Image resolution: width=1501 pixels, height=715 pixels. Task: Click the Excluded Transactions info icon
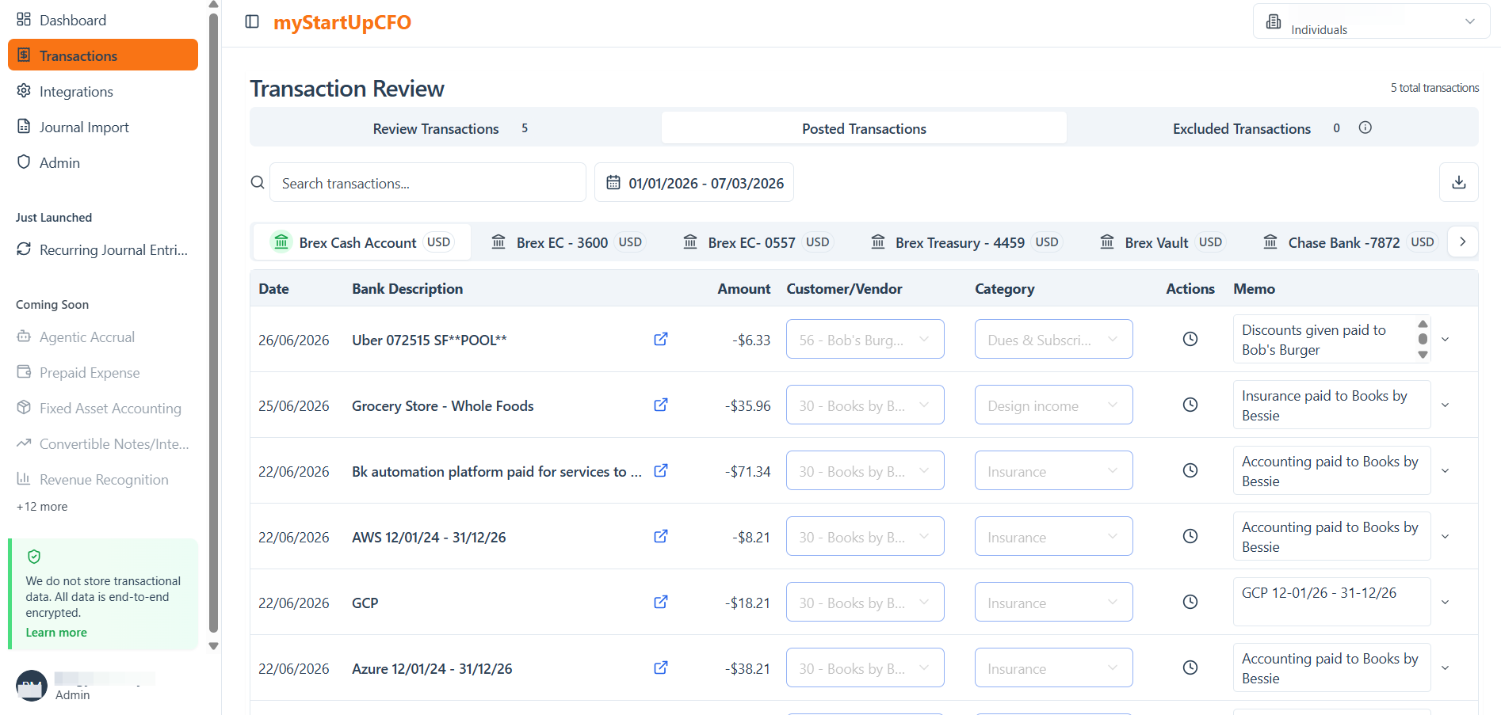[1365, 127]
